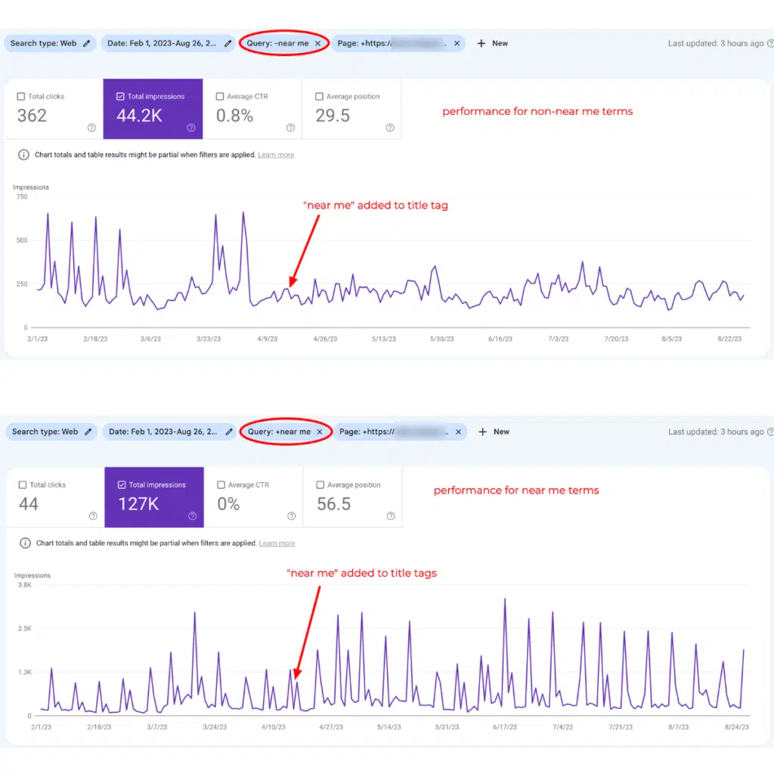
Task: Remove Page filter in bottom panel
Action: 459,432
